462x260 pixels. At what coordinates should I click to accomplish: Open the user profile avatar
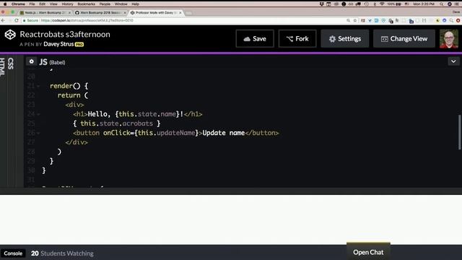449,38
